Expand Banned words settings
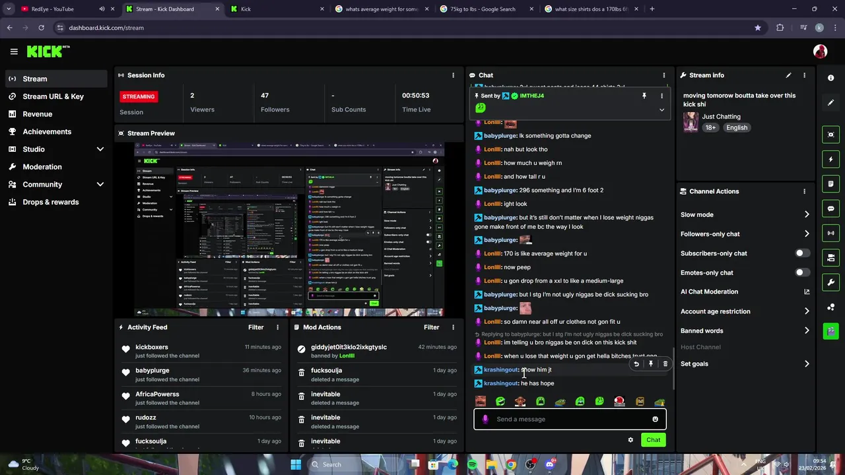 [x=806, y=331]
